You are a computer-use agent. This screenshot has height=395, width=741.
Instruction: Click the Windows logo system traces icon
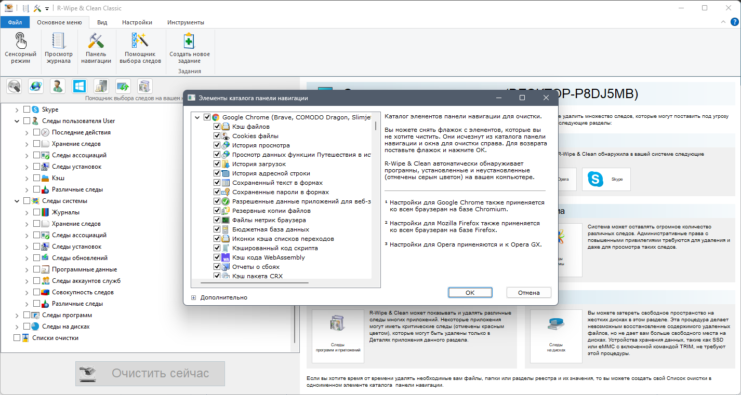pyautogui.click(x=80, y=86)
